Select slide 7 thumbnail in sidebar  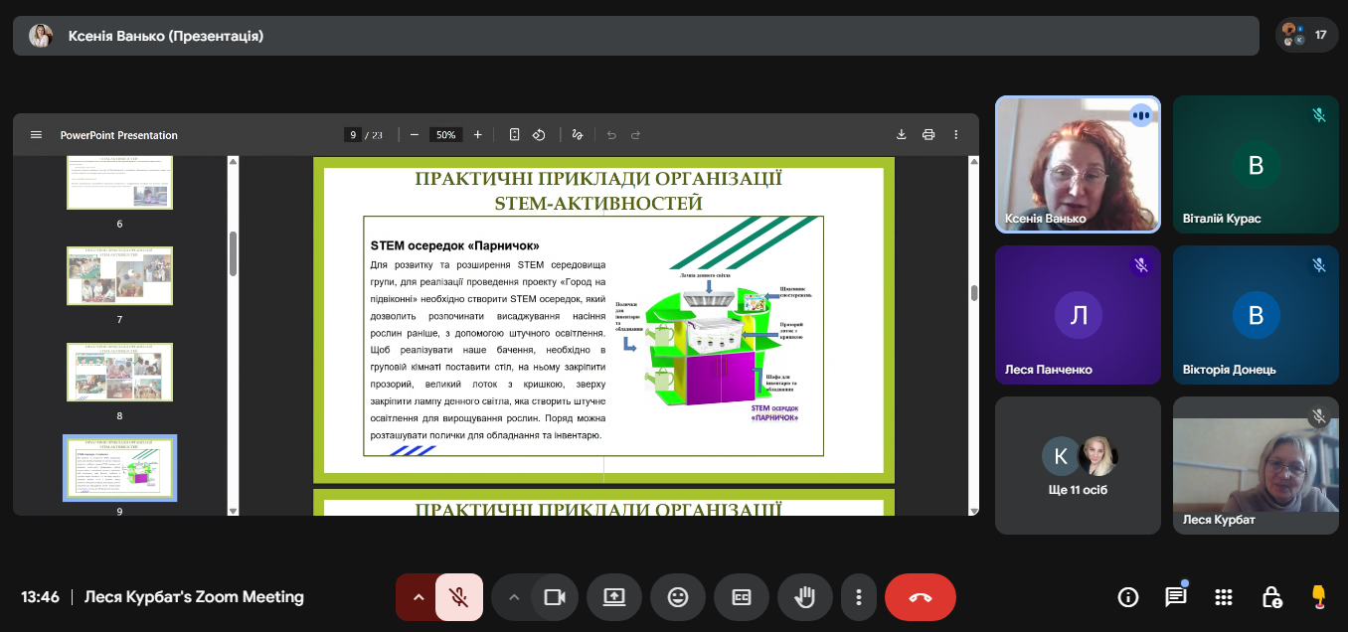tap(119, 275)
